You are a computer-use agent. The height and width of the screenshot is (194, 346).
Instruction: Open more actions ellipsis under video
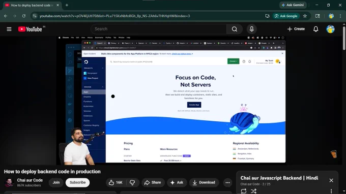point(227,182)
